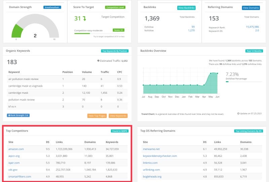
Task: Open the bogleheads.org referring domain link
Action: pyautogui.click(x=152, y=177)
